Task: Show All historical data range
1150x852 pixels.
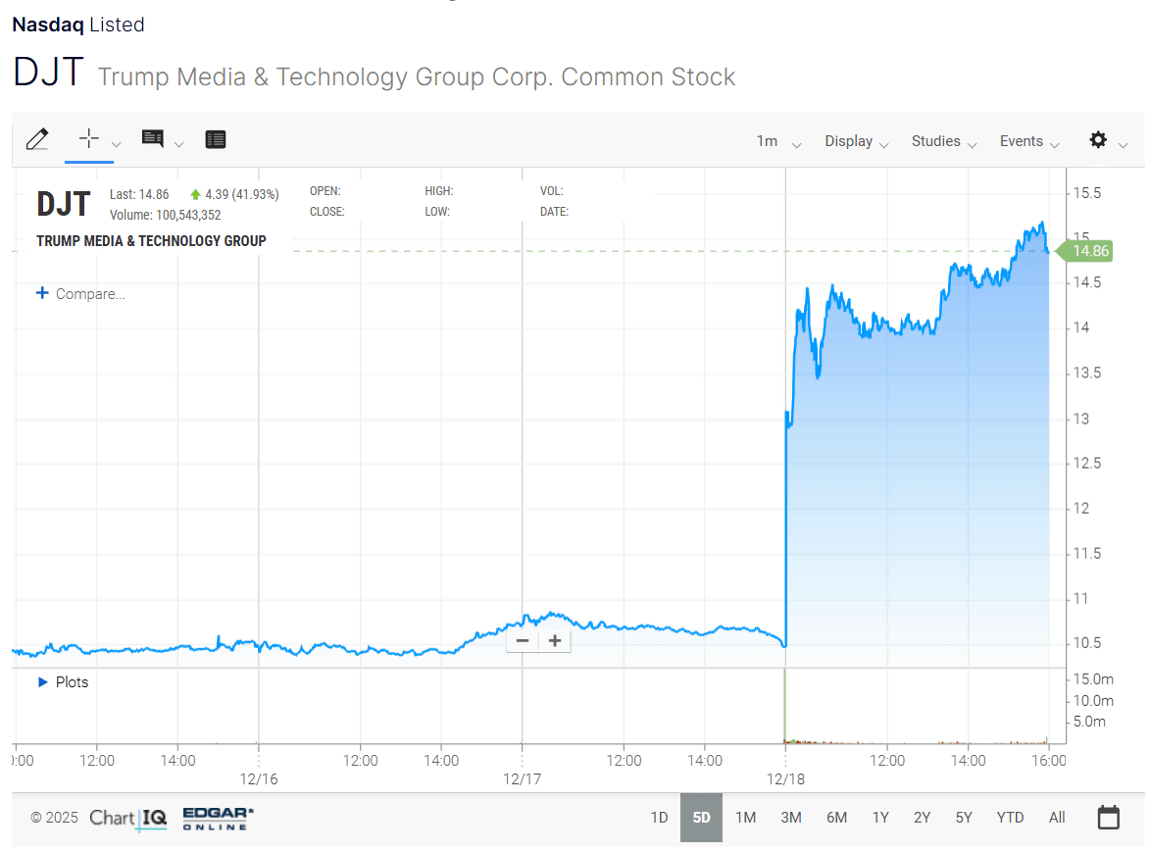Action: pos(1056,817)
